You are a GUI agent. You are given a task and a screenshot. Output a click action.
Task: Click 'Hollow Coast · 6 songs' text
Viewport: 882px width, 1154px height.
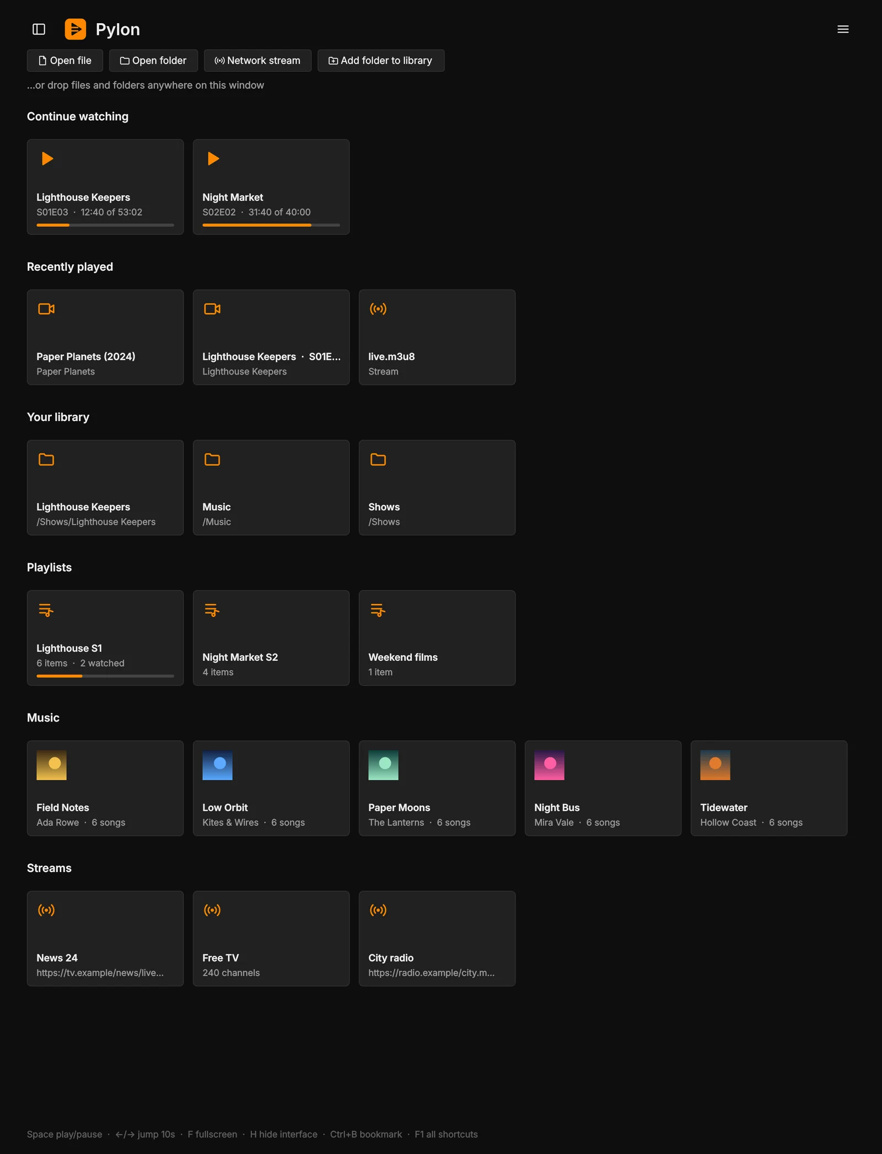pyautogui.click(x=751, y=822)
